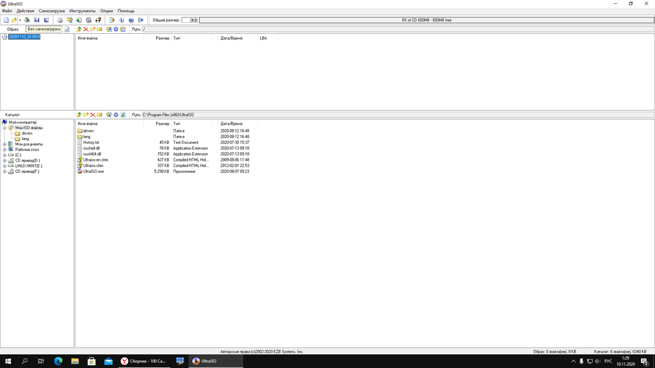
Task: Click the Make CD/DVD image icon
Action: click(60, 20)
